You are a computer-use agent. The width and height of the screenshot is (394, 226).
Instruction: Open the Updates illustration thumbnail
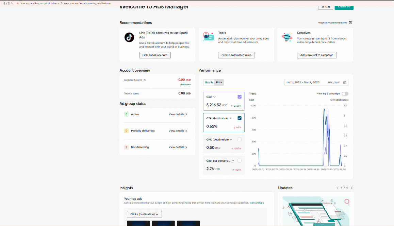pos(316,211)
